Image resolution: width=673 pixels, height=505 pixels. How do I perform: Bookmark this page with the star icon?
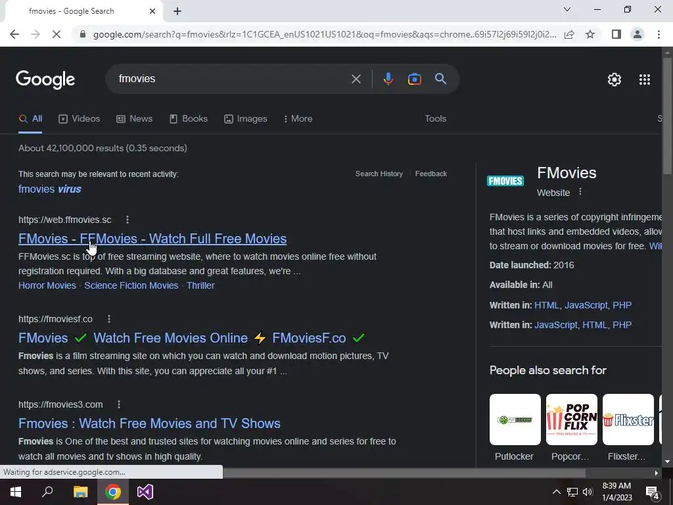click(x=590, y=34)
